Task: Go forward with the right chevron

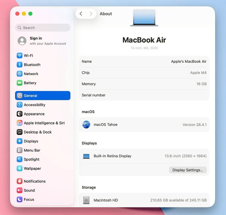Action: coord(91,14)
